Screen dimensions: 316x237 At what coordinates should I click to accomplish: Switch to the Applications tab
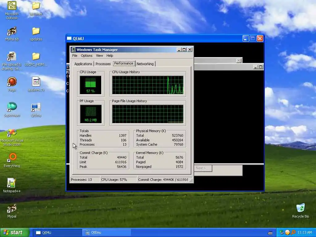pos(83,64)
